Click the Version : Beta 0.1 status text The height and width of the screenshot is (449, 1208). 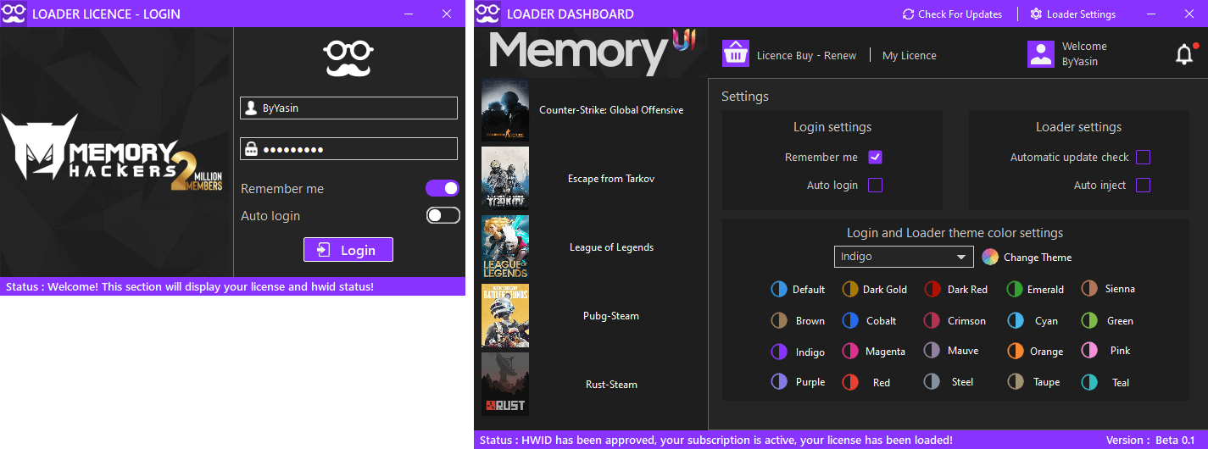tap(1150, 440)
